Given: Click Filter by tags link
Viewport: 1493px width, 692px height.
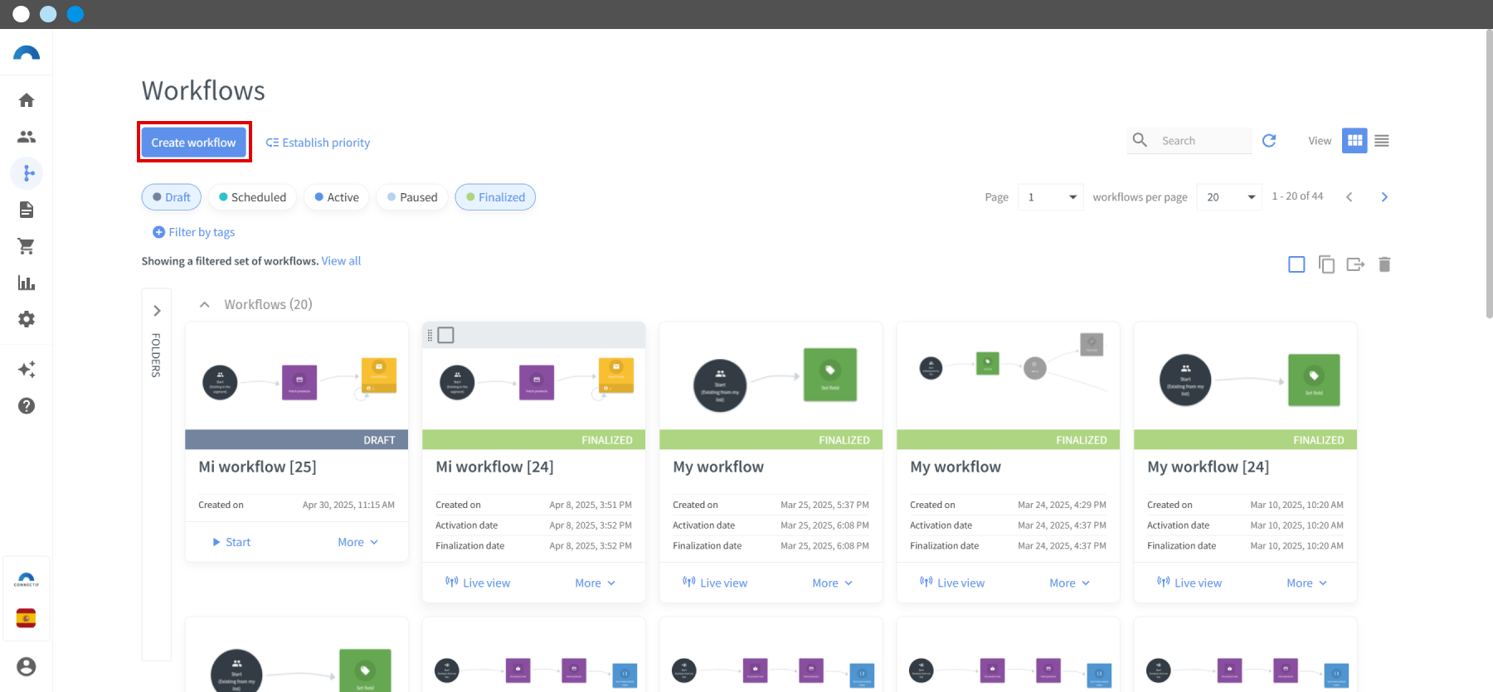Looking at the screenshot, I should (x=202, y=232).
